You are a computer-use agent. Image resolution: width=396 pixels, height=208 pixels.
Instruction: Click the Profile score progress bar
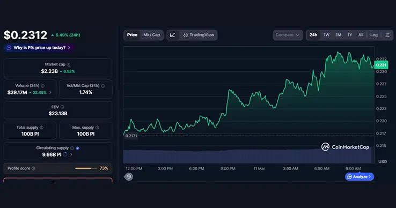click(86, 168)
